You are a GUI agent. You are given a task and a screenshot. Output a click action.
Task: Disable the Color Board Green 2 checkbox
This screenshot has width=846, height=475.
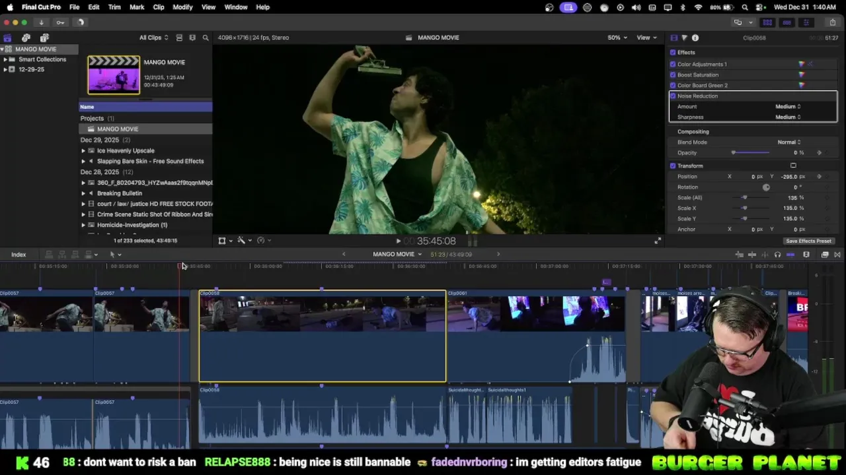click(673, 85)
